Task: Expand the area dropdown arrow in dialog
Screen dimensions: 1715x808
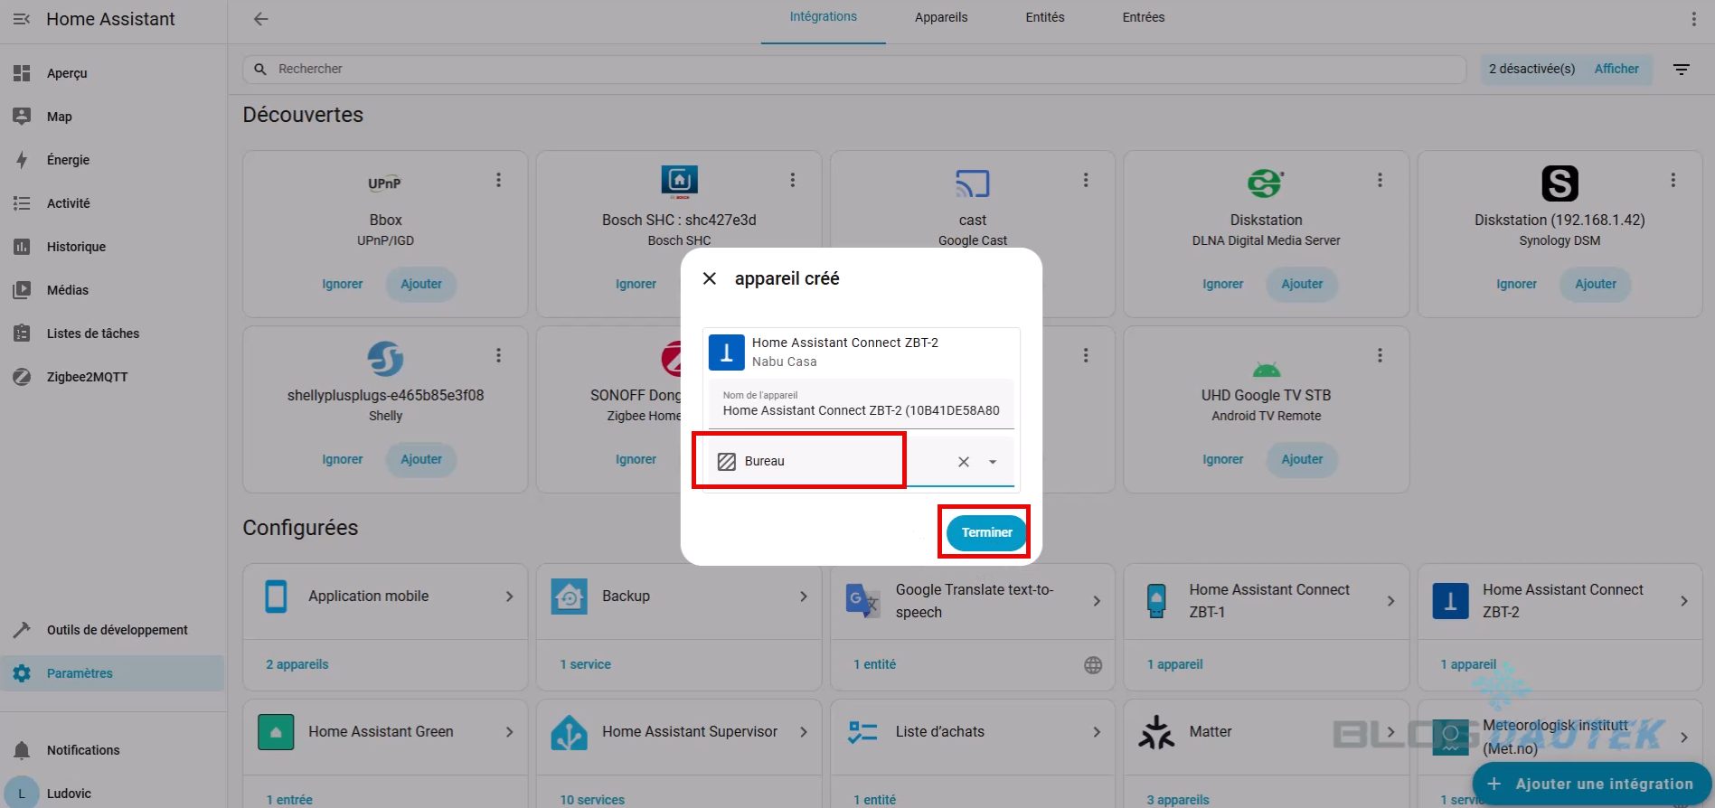Action: pos(993,462)
